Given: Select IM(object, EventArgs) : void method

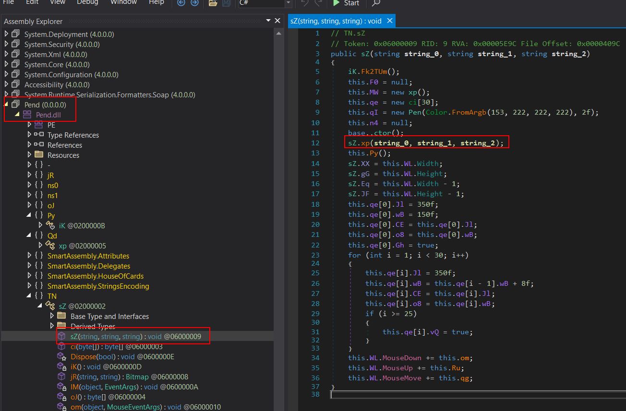Looking at the screenshot, I should pos(135,387).
